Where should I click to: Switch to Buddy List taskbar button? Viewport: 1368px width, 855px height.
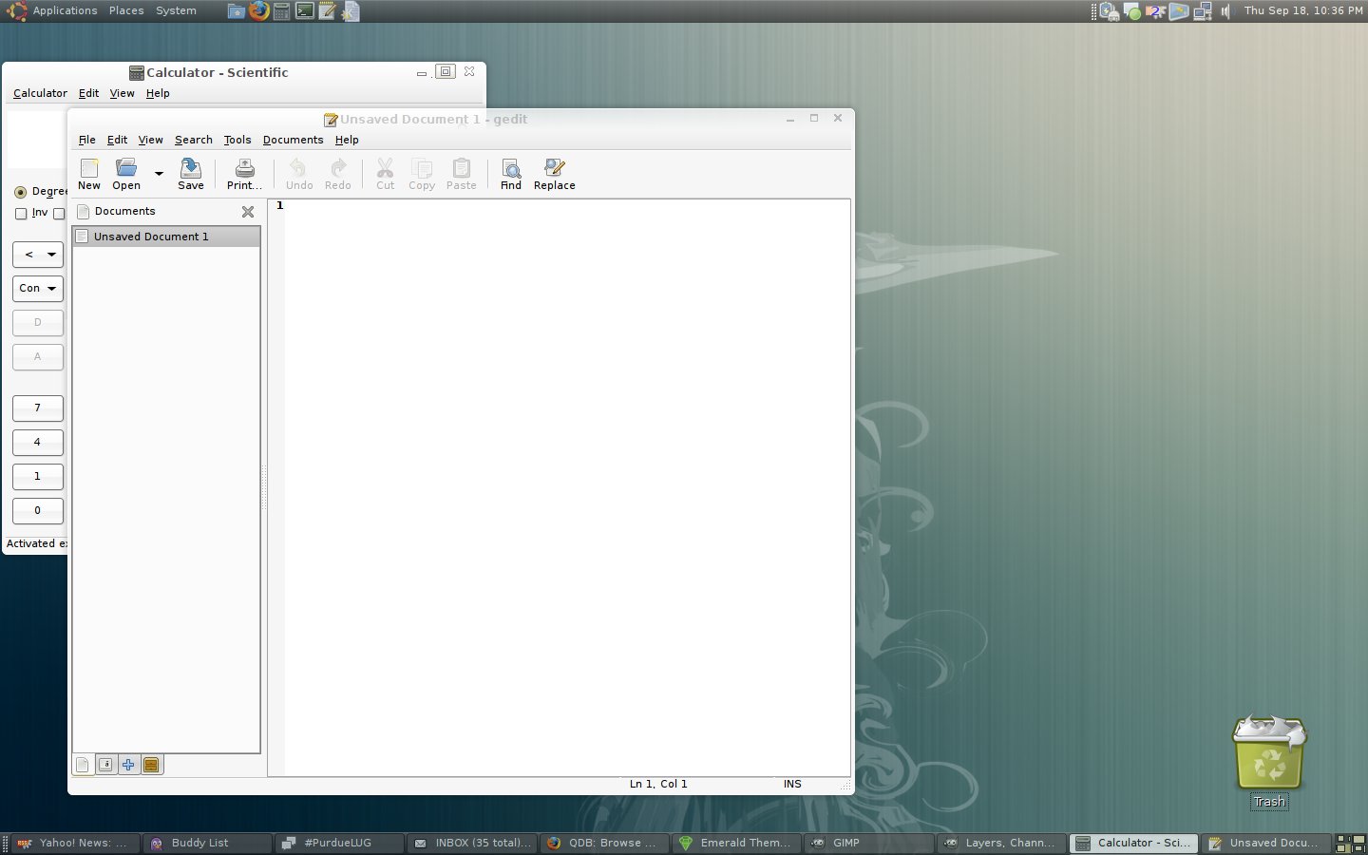pyautogui.click(x=206, y=844)
